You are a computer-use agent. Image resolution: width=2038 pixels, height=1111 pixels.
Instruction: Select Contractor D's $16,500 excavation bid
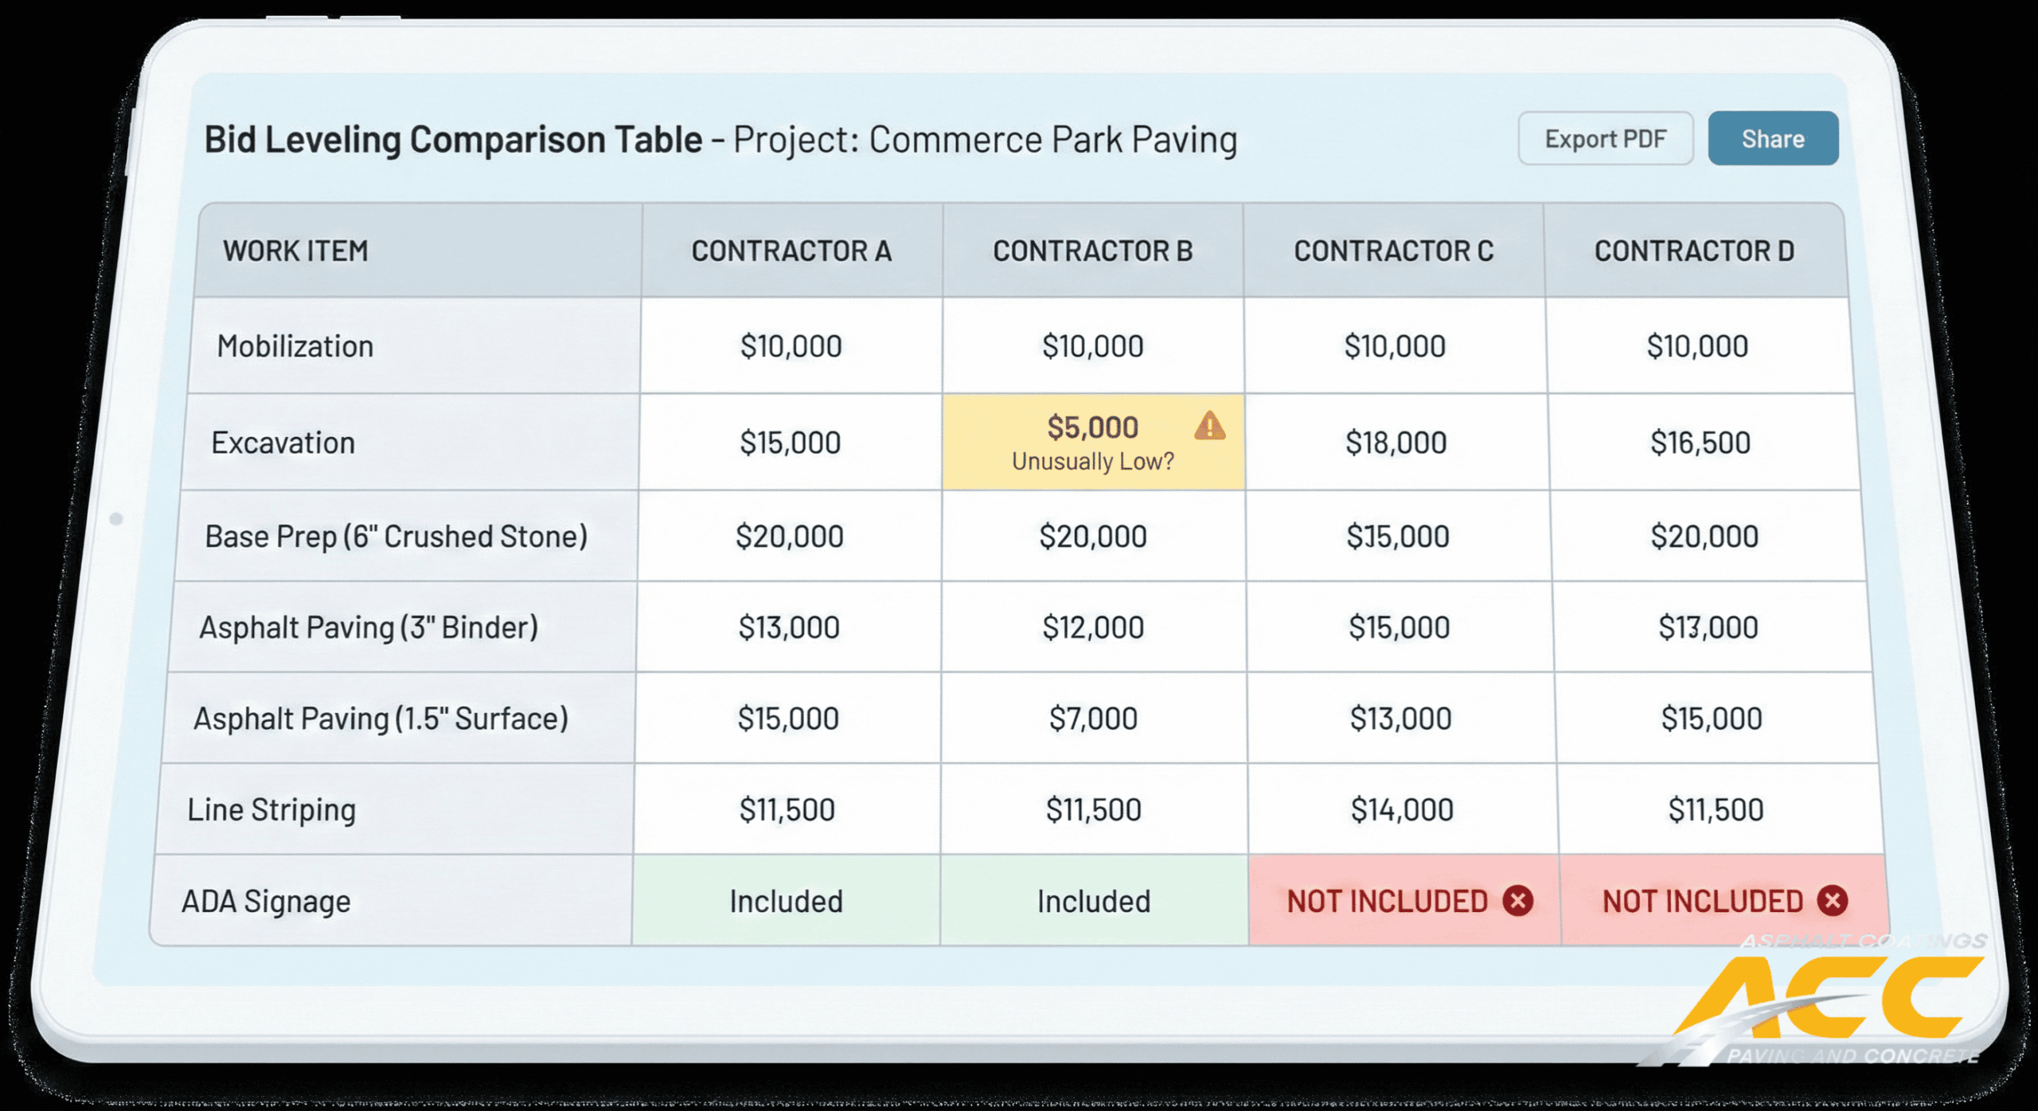pos(1700,440)
